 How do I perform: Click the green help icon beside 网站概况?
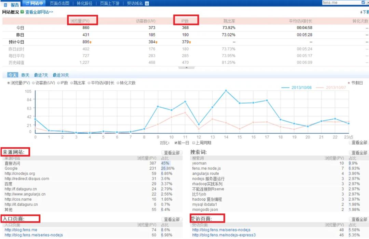22,12
